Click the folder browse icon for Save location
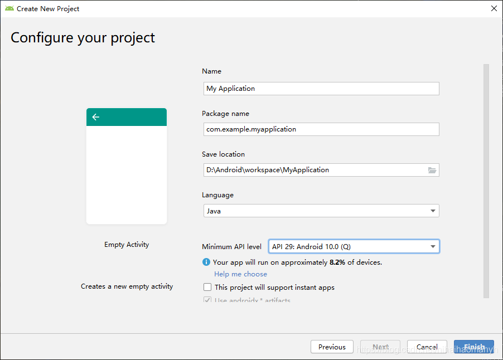The width and height of the screenshot is (503, 360). [432, 170]
